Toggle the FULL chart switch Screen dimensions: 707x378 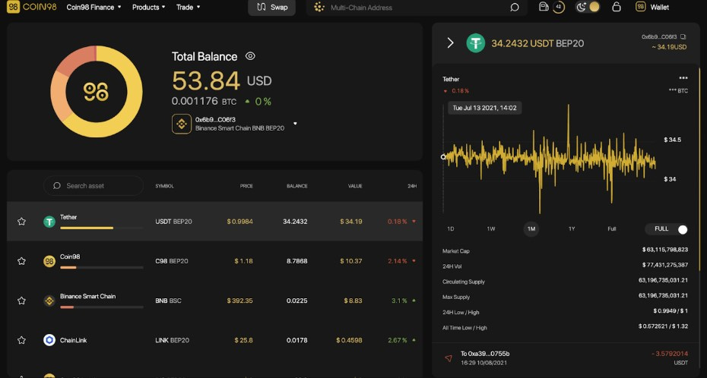[x=666, y=229]
